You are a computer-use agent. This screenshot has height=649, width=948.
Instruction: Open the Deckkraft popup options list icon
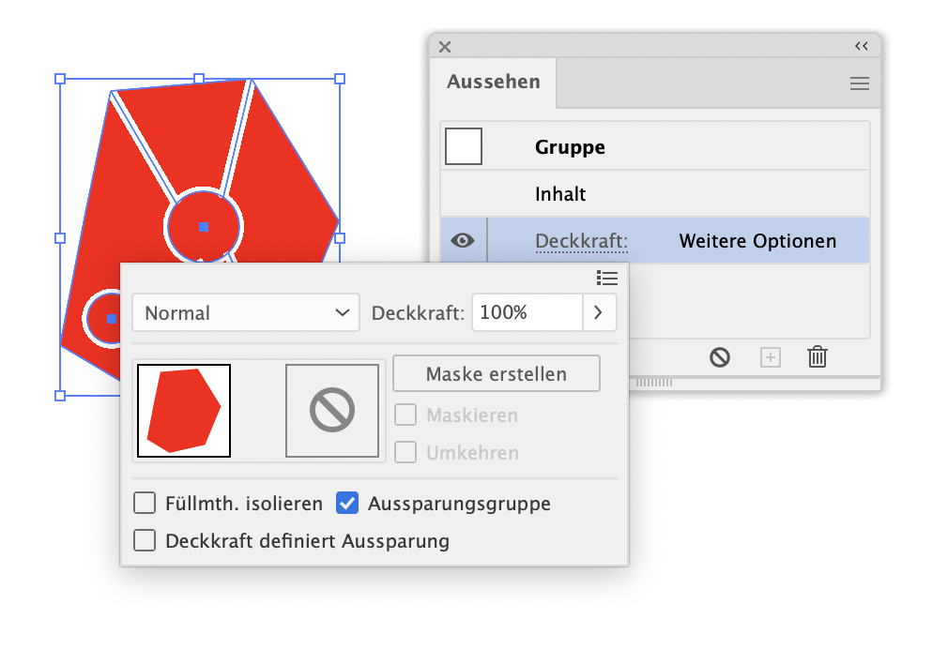coord(607,279)
